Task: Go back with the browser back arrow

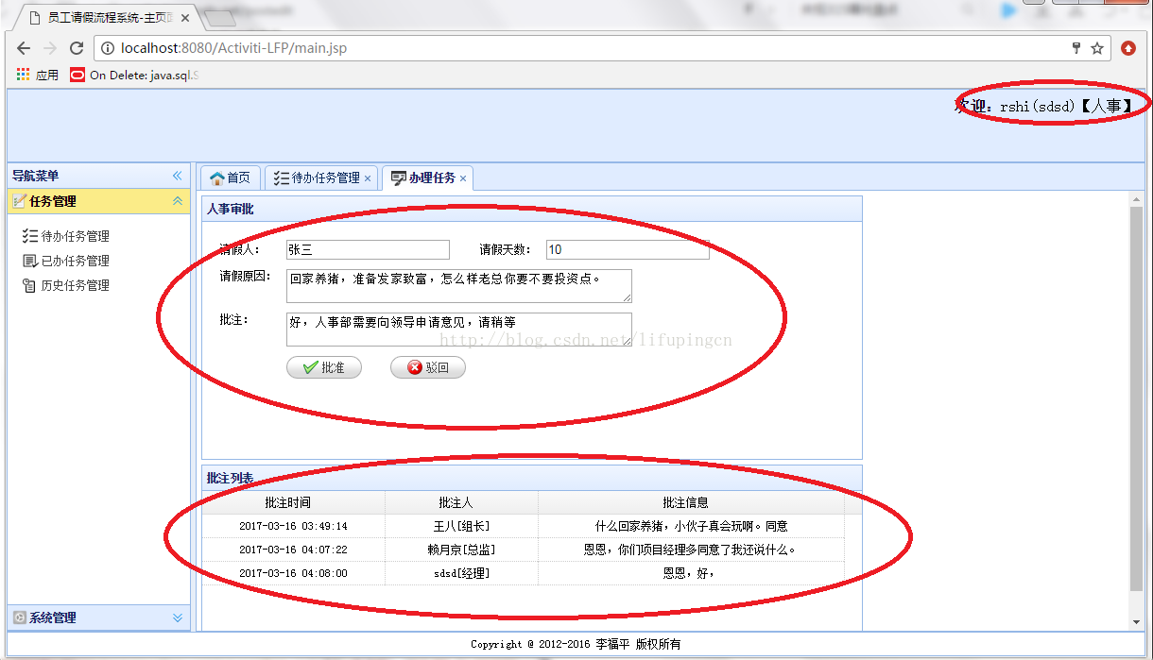Action: tap(24, 48)
